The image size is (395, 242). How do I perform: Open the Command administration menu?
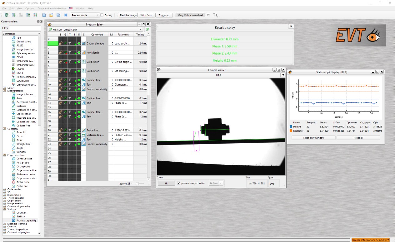(x=52, y=8)
